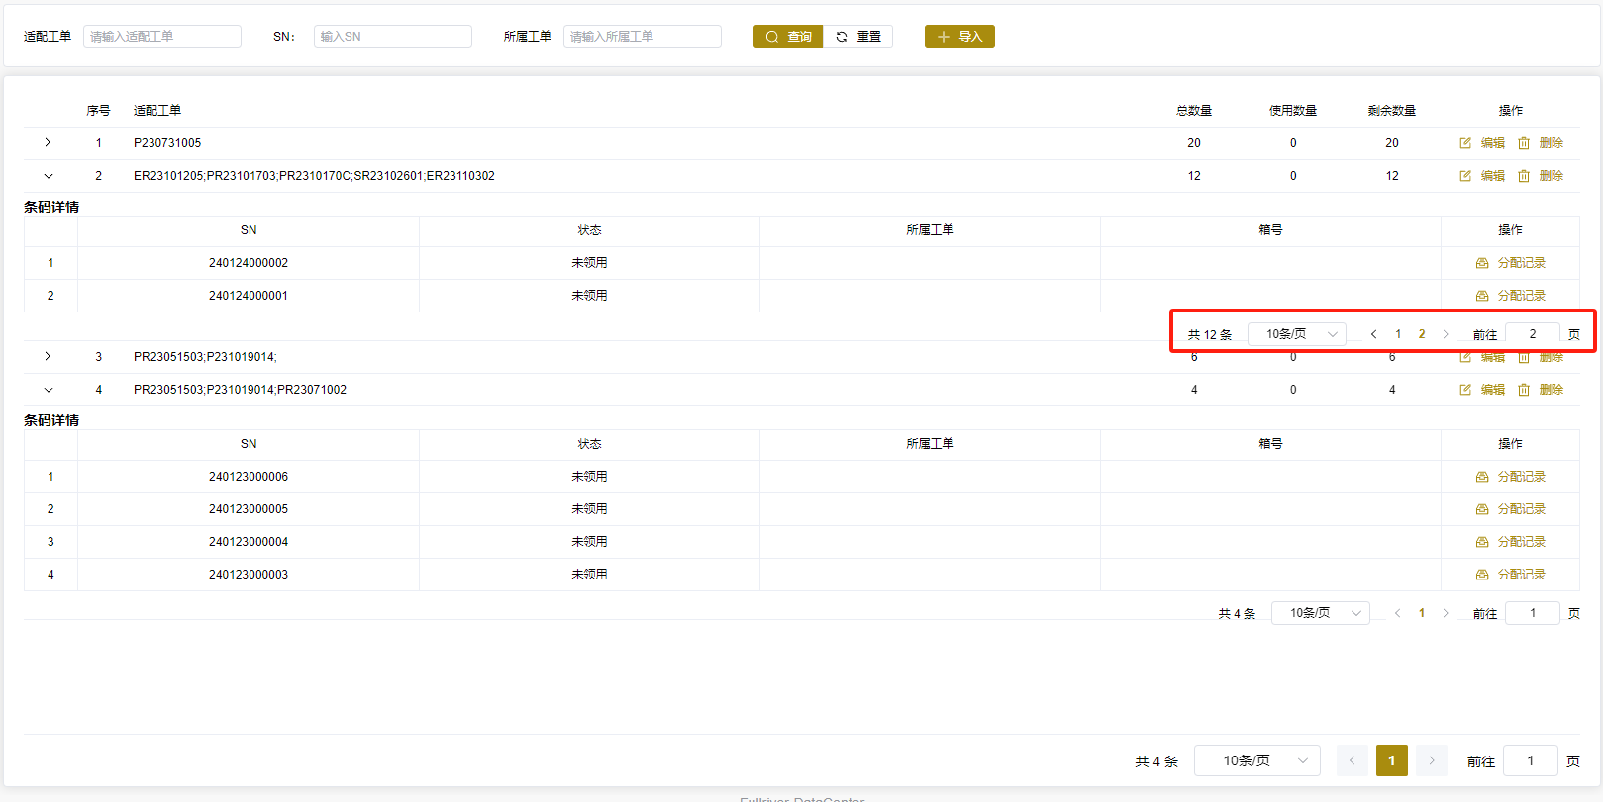Screen dimensions: 1603x802
Task: Expand row 3 PR23051503;P231019014;
Action: pos(48,357)
